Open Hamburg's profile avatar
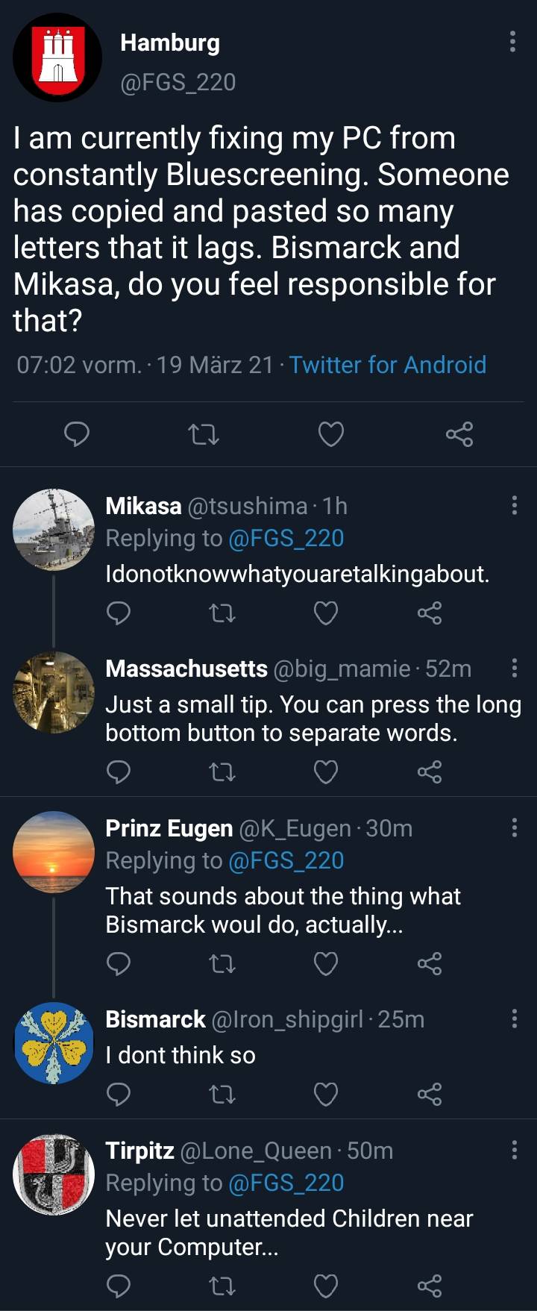Viewport: 537px width, 1311px height. tap(57, 57)
